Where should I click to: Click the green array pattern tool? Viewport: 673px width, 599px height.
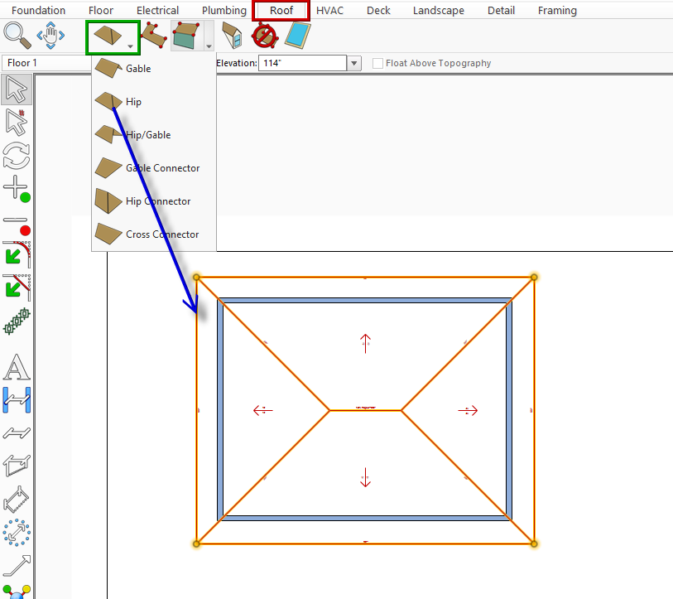tap(17, 321)
